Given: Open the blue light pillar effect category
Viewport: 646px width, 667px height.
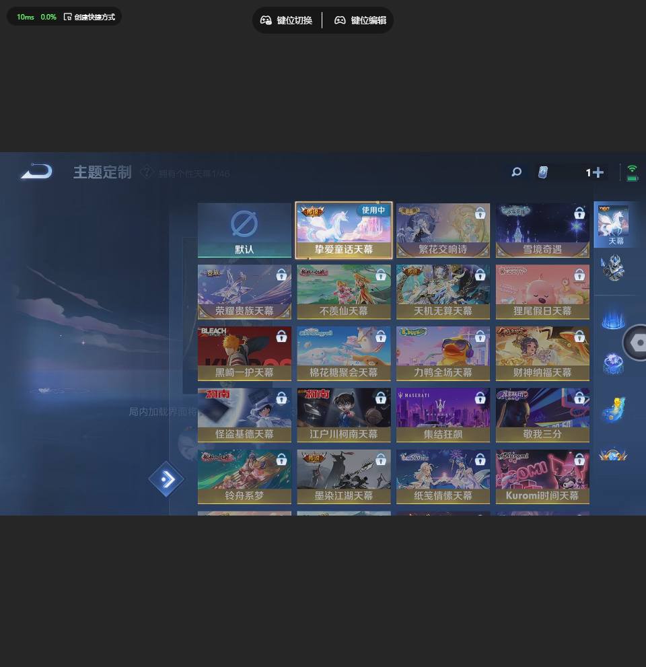Looking at the screenshot, I should click(613, 318).
